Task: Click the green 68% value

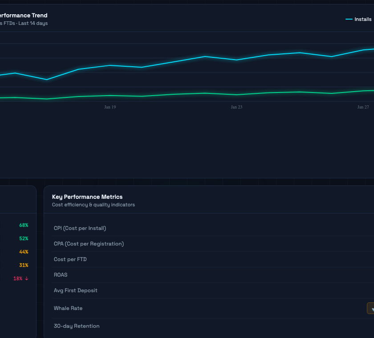Action: [23, 225]
